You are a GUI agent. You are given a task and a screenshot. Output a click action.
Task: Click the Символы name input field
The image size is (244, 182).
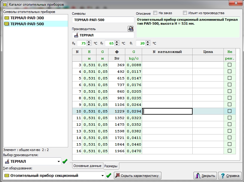pyautogui.click(x=103, y=20)
